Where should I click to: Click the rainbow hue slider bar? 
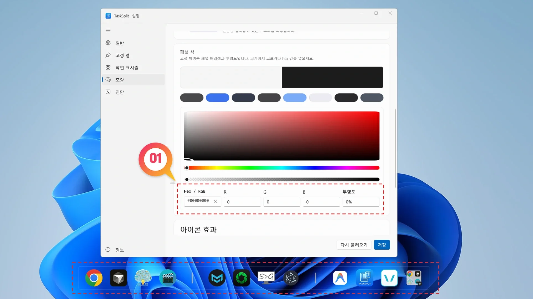[281, 168]
